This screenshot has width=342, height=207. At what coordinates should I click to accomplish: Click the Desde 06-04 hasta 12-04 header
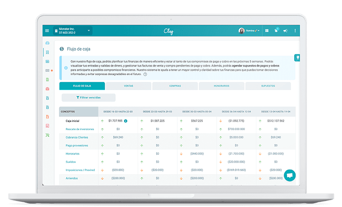(x=236, y=112)
